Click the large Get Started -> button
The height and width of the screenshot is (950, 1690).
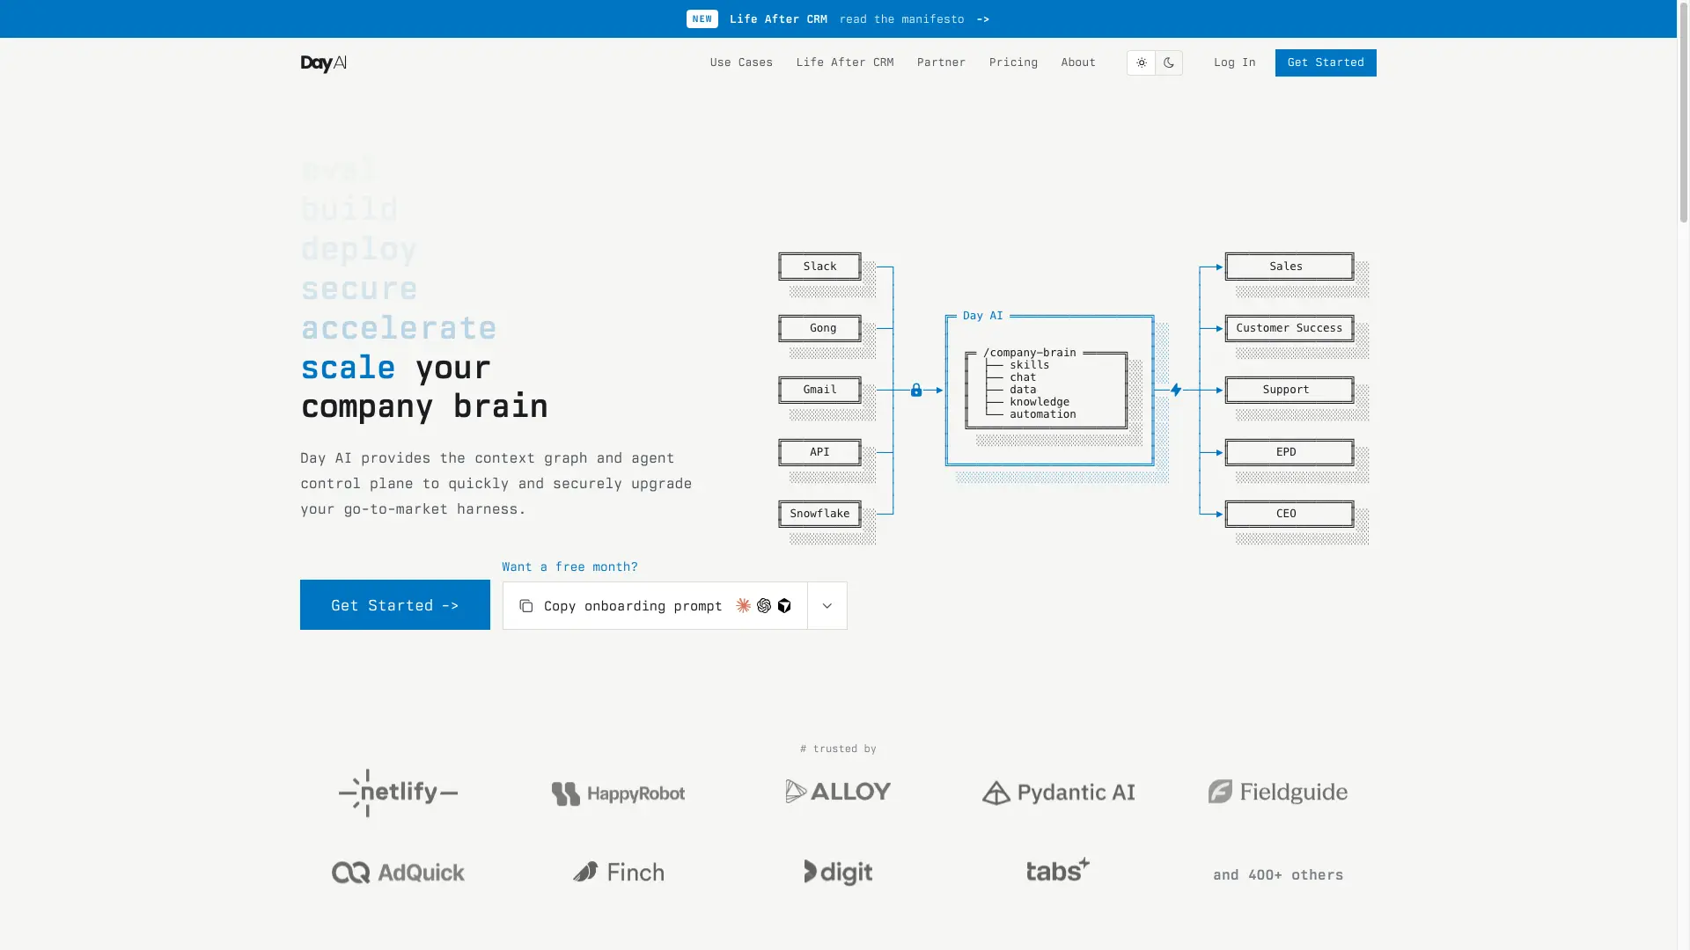click(x=395, y=605)
